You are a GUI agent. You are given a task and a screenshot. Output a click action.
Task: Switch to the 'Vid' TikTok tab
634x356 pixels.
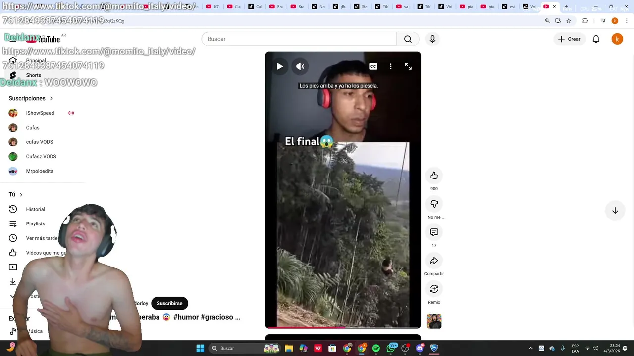tap(446, 7)
